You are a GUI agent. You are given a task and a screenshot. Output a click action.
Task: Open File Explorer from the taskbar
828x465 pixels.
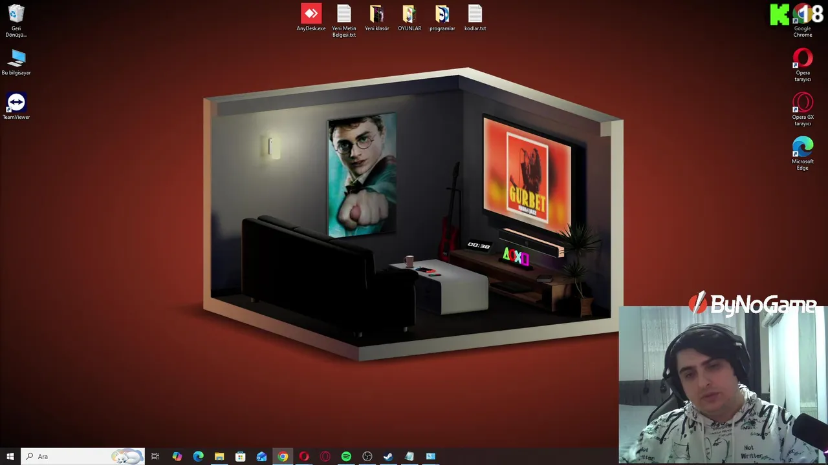(x=219, y=457)
